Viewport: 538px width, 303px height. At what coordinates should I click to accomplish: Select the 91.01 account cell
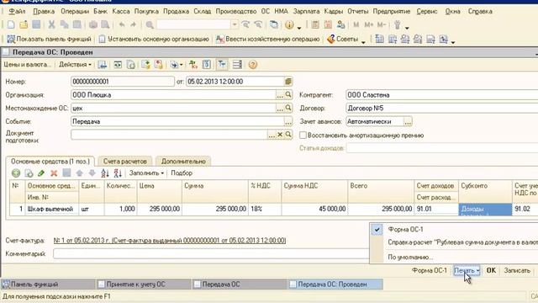(436, 209)
